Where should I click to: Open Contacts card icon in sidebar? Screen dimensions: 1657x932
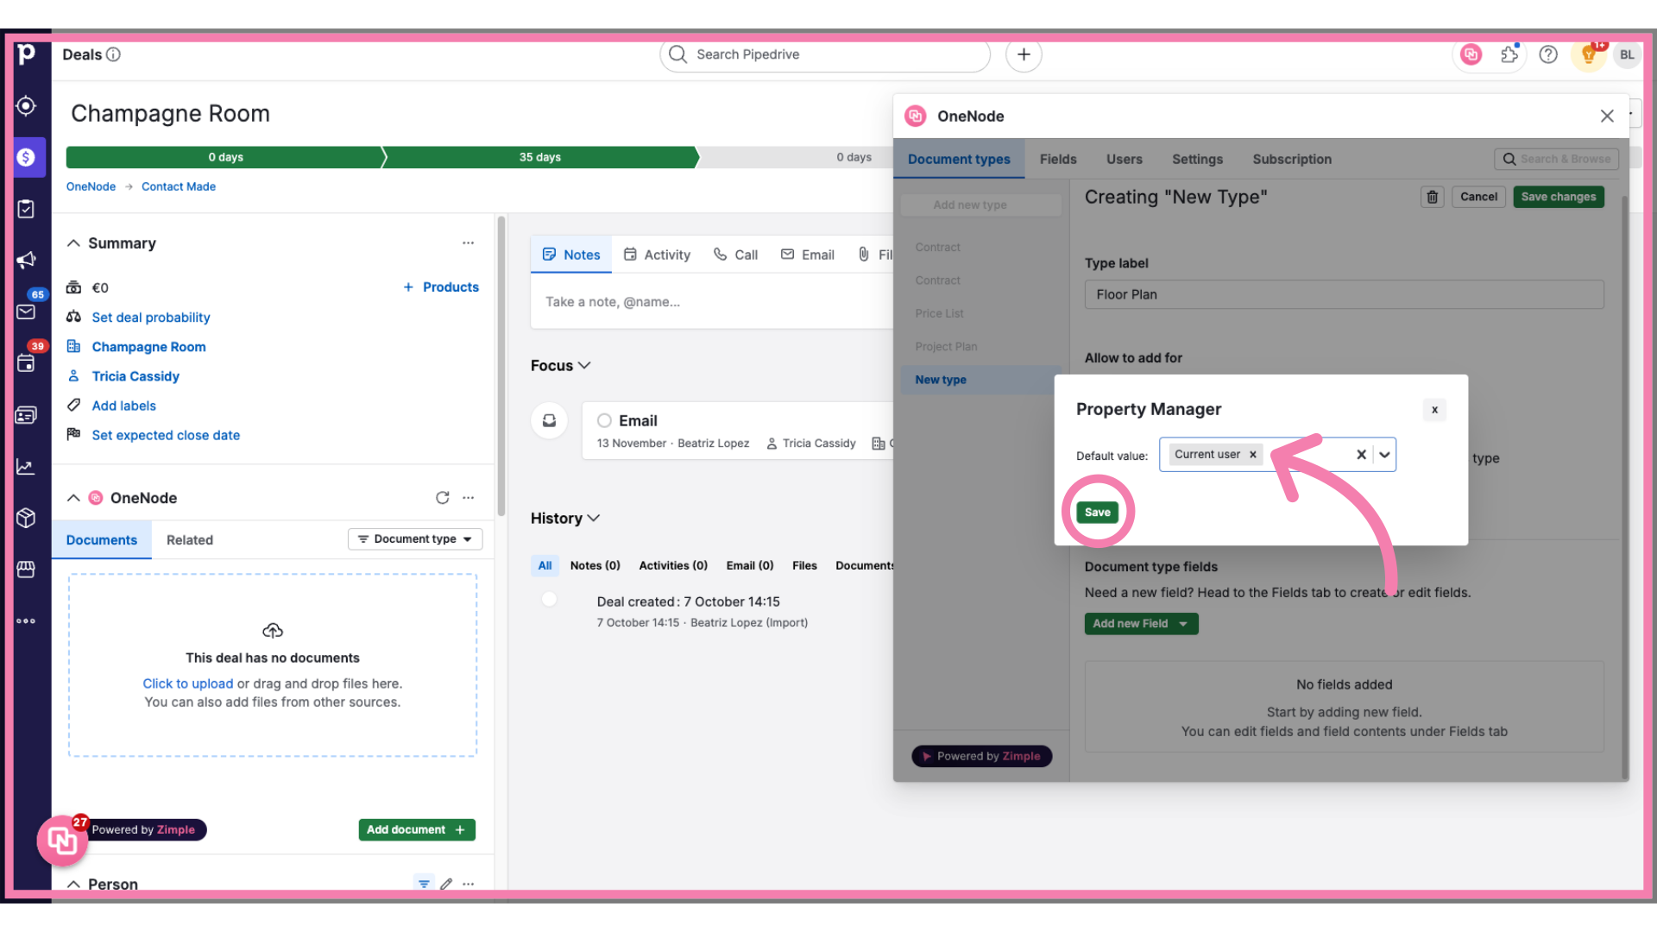(x=26, y=415)
